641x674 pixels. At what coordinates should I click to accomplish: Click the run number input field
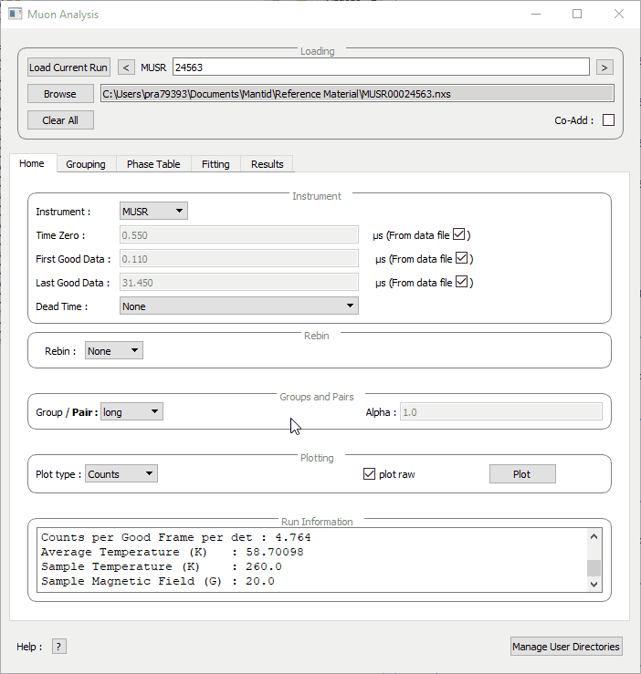click(381, 67)
